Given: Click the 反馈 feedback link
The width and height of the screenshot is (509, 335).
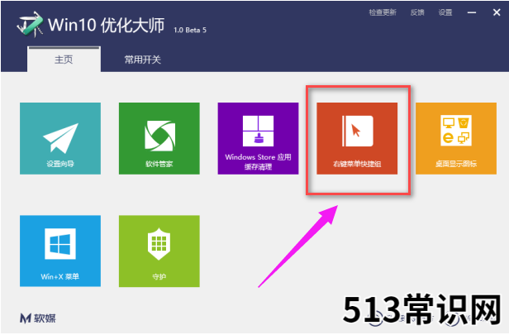Looking at the screenshot, I should coord(417,12).
